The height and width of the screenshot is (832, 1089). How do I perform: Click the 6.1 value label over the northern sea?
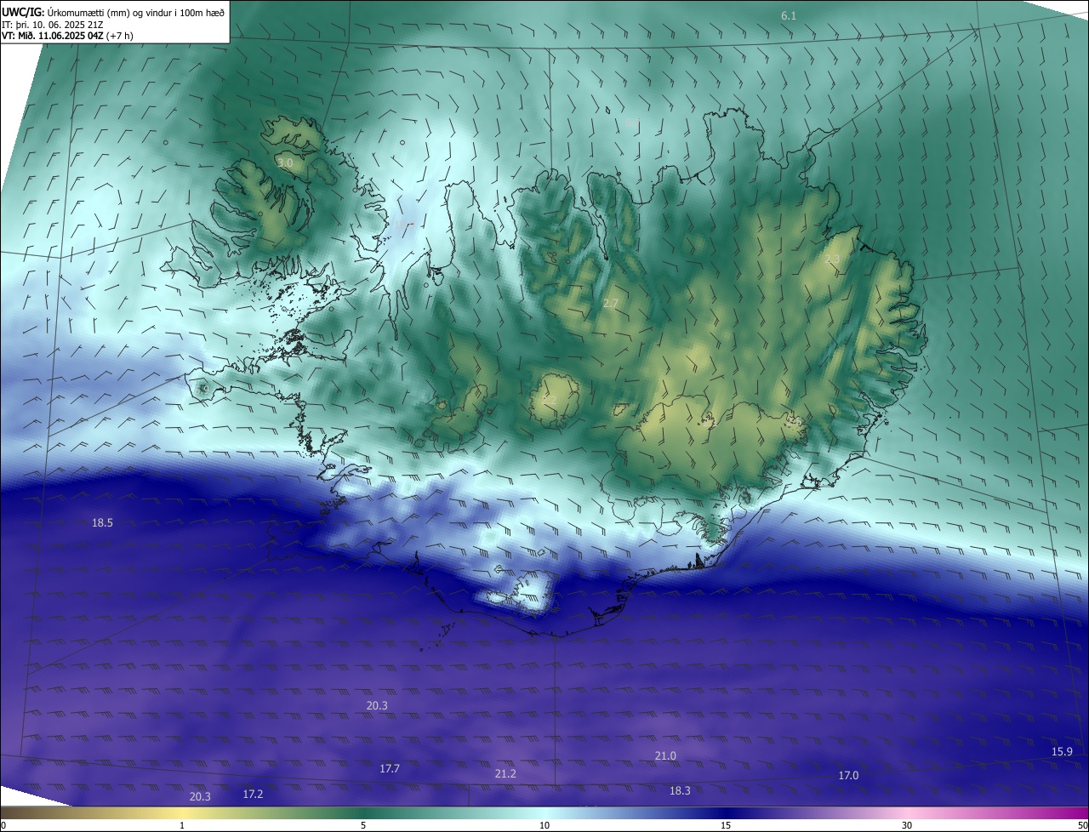coord(789,16)
